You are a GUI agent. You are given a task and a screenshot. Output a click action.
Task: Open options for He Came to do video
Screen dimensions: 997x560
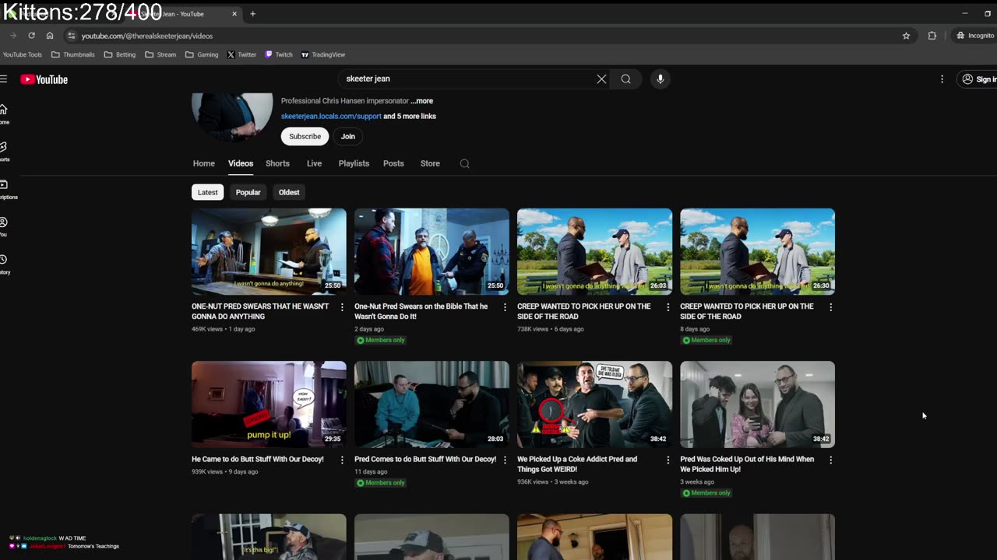[341, 460]
